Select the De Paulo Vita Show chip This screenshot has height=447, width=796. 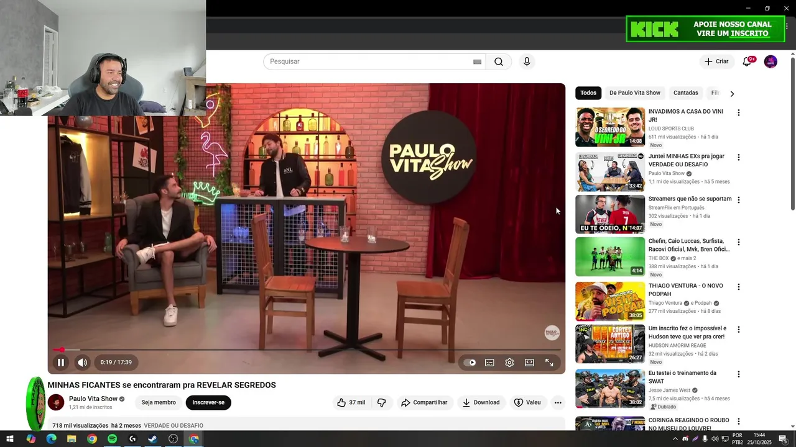[x=635, y=93]
